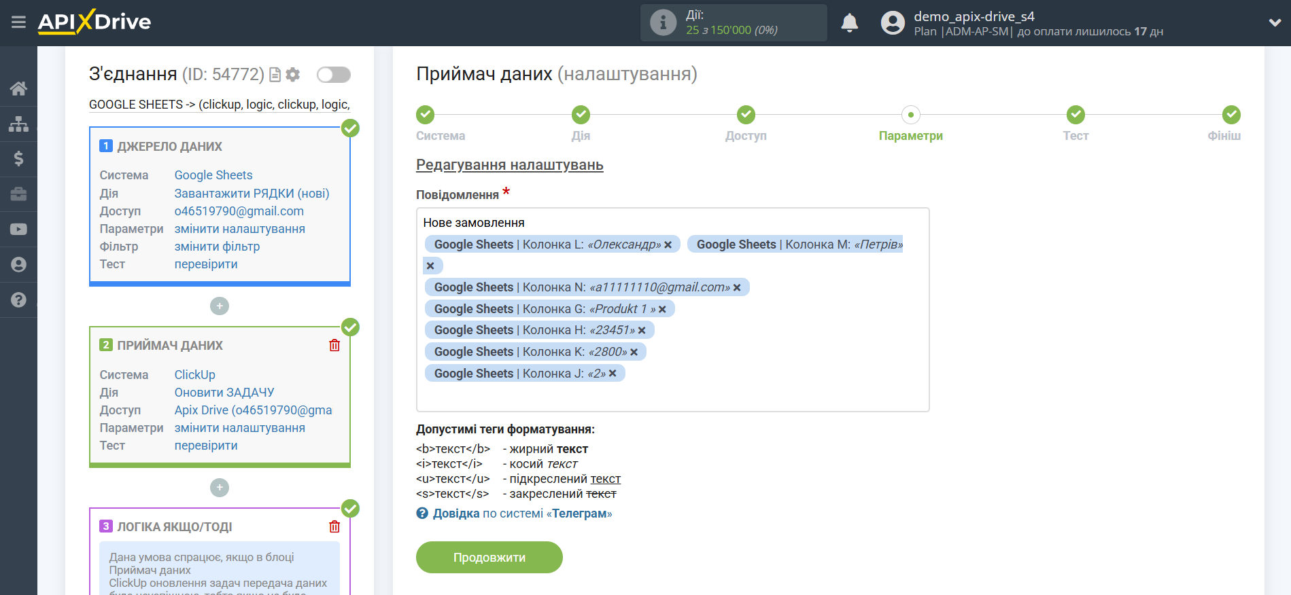The height and width of the screenshot is (595, 1291).
Task: Go to the Параметри step
Action: [911, 115]
